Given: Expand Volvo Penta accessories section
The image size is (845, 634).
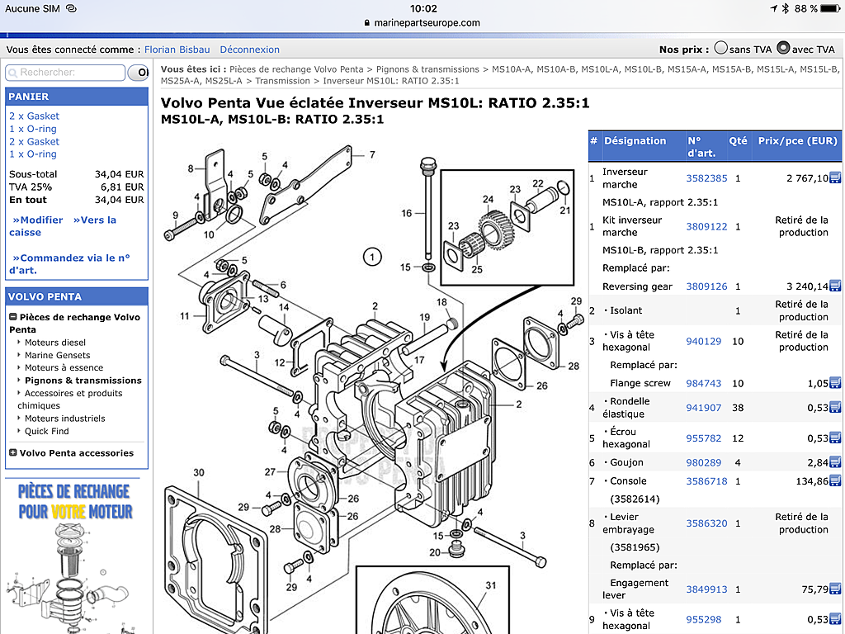Looking at the screenshot, I should click(13, 453).
